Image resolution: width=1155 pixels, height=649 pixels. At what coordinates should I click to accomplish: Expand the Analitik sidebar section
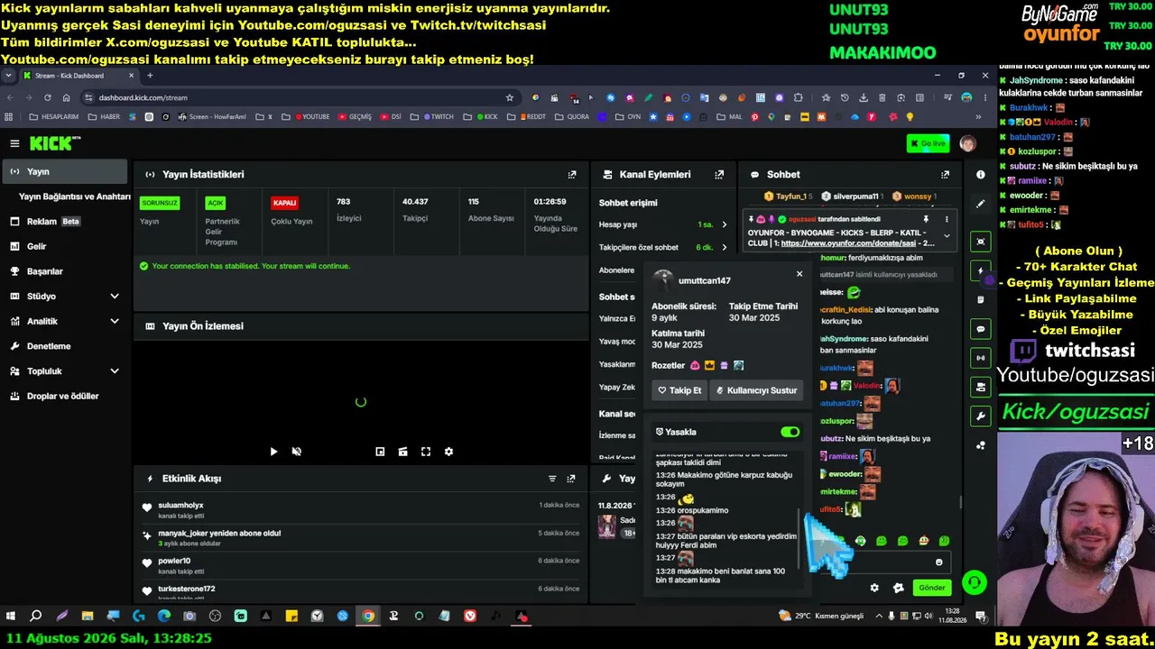pos(65,321)
